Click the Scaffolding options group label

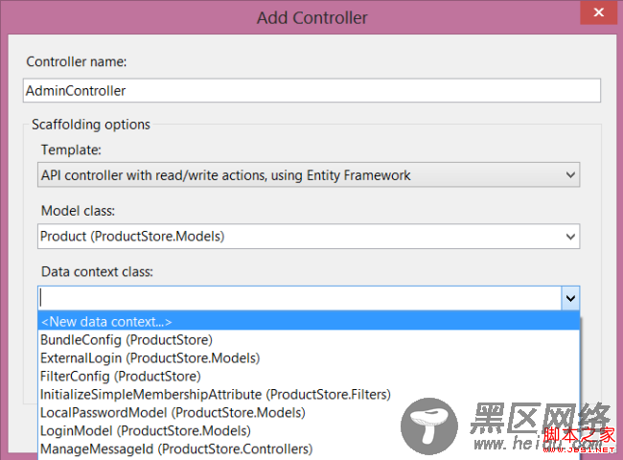[x=91, y=125]
